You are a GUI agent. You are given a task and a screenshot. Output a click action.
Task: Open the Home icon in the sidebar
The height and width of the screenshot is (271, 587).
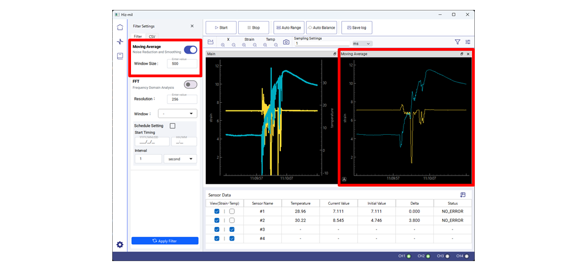pos(120,27)
